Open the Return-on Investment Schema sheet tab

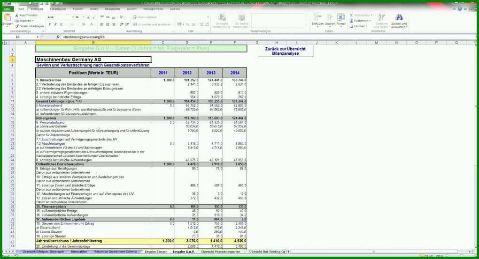(116, 252)
